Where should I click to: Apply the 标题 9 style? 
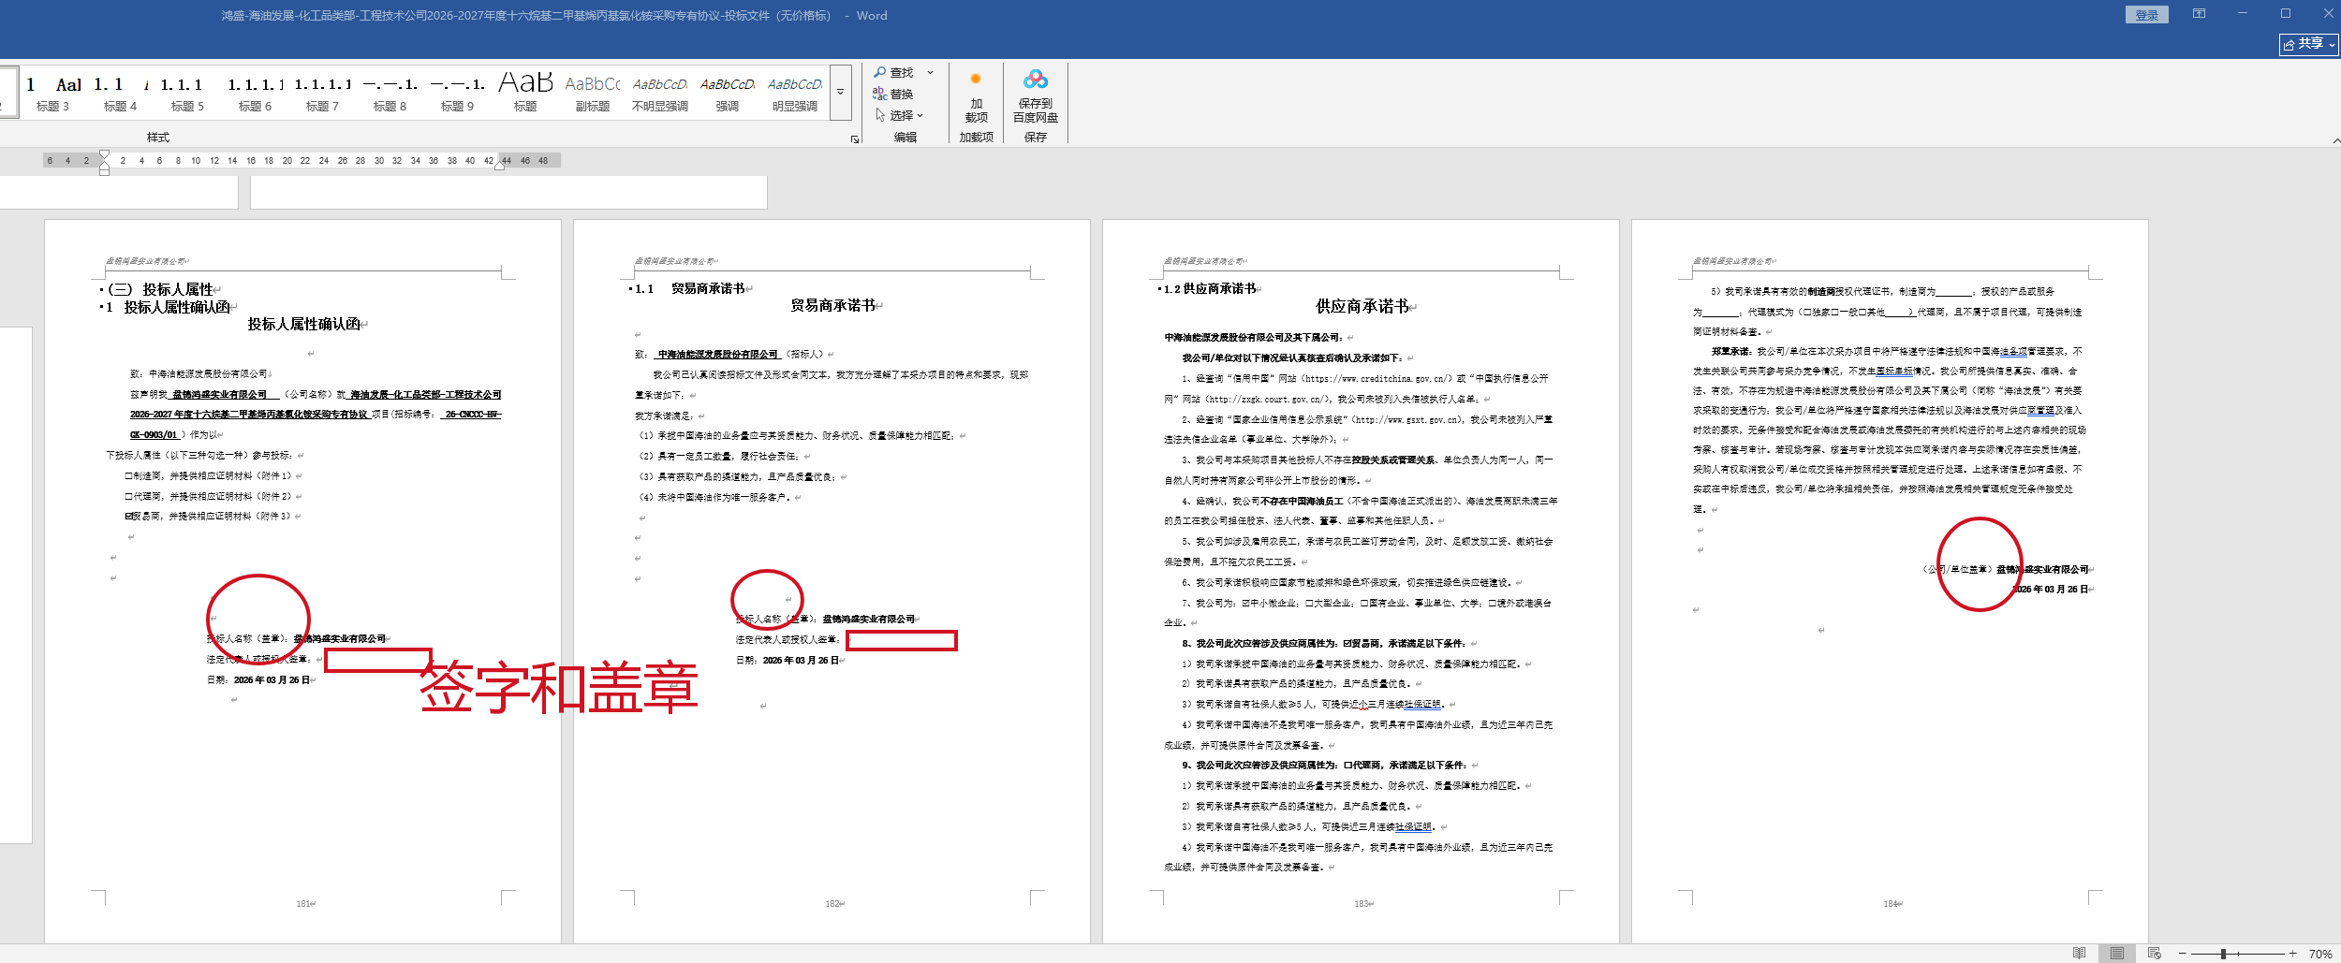(x=457, y=93)
